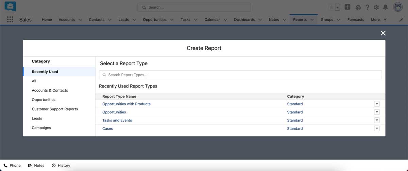
Task: Expand the Accounts tab dropdown chevron
Action: coord(80,20)
